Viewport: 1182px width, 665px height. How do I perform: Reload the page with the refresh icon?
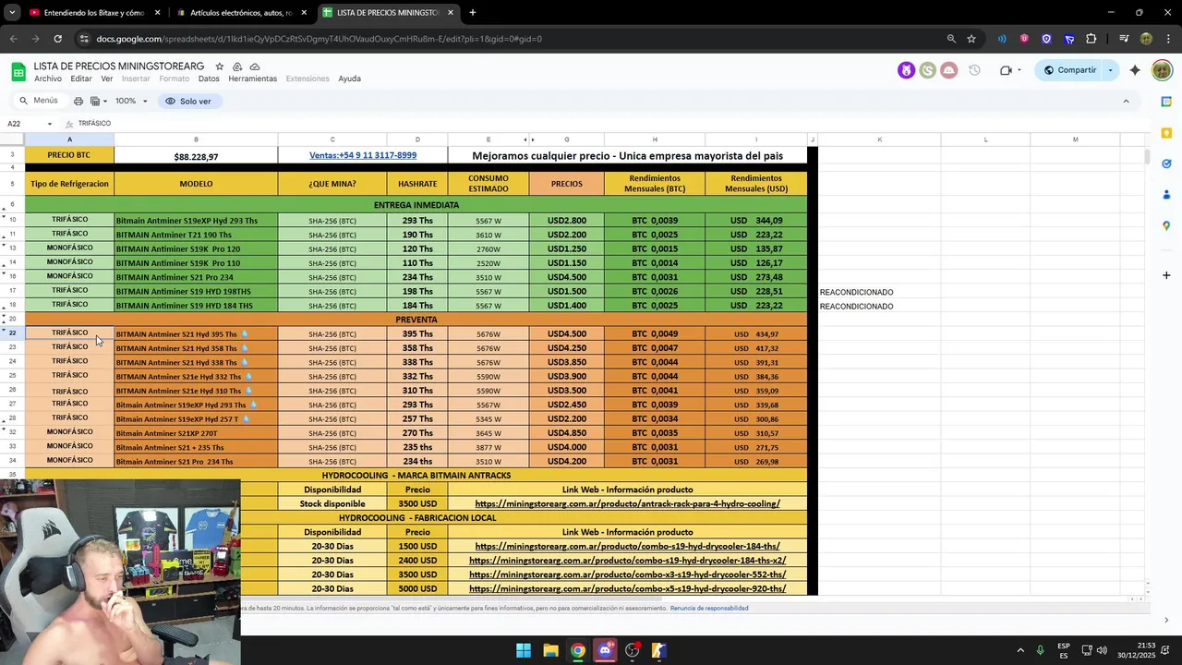pos(57,39)
